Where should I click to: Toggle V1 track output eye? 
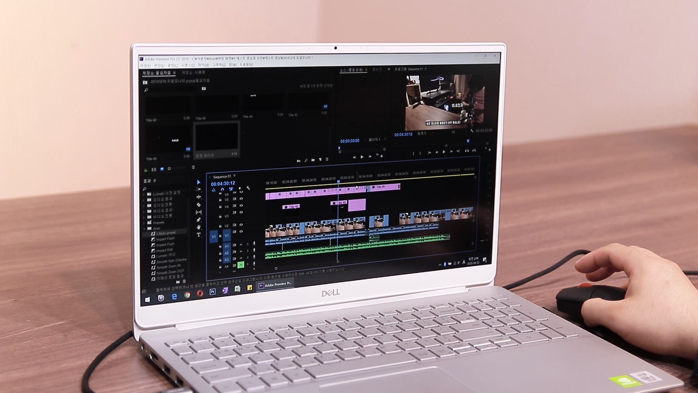(241, 232)
